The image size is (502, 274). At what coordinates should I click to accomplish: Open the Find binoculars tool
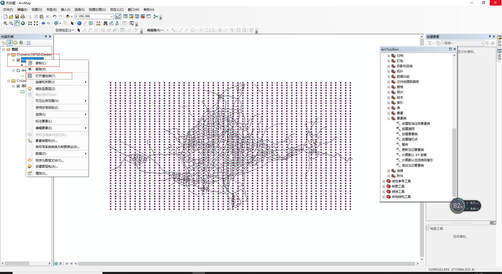tap(106, 23)
